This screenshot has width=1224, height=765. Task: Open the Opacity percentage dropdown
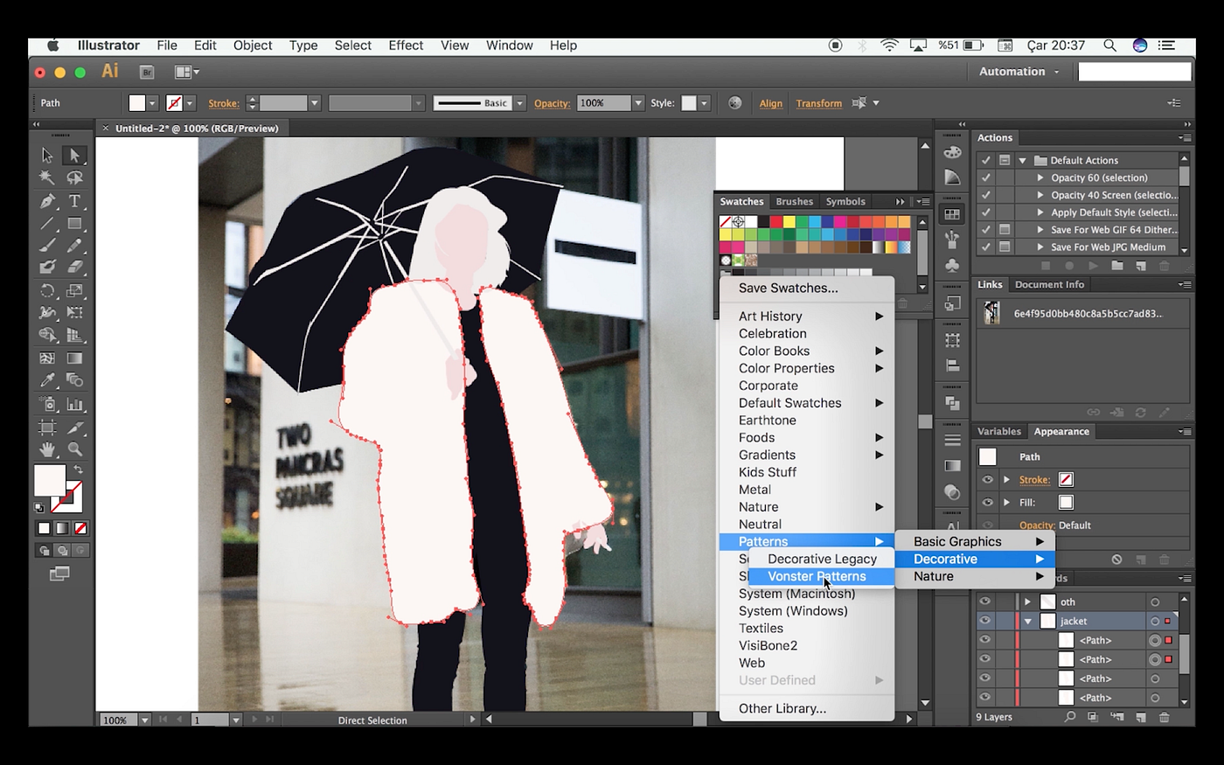pos(638,103)
